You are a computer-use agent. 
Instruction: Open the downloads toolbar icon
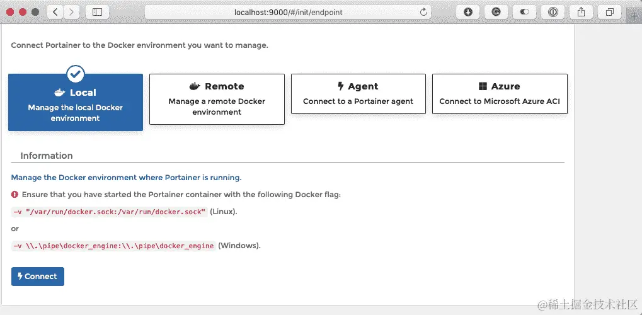[x=468, y=12]
